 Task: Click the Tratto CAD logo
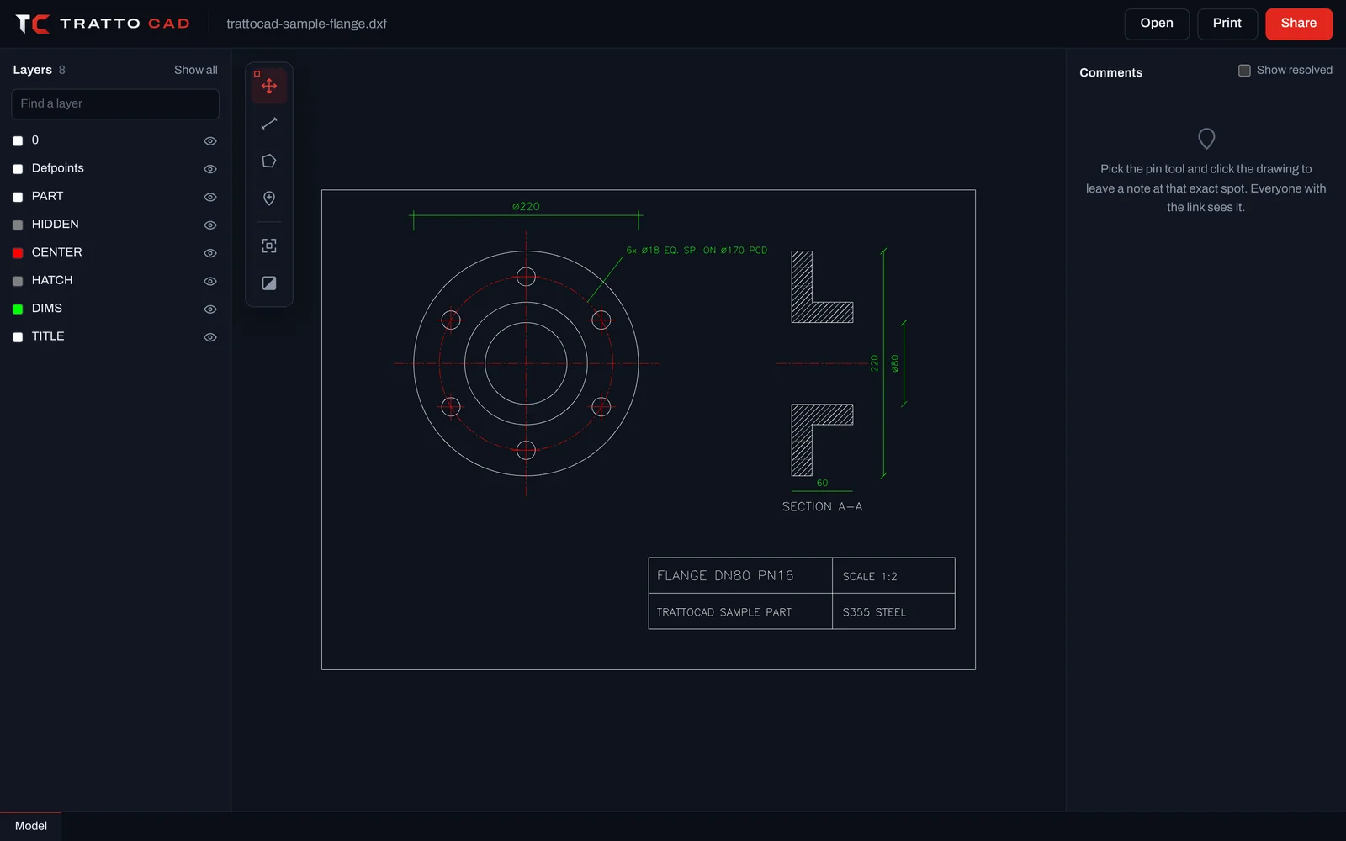103,24
